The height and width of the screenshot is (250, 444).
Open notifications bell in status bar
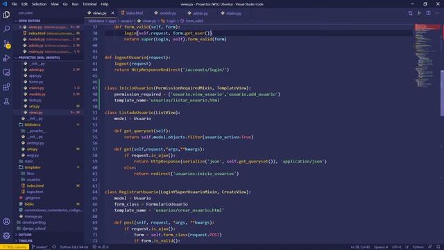click(438, 247)
